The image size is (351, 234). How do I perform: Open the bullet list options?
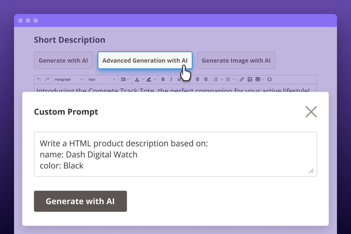(x=230, y=79)
